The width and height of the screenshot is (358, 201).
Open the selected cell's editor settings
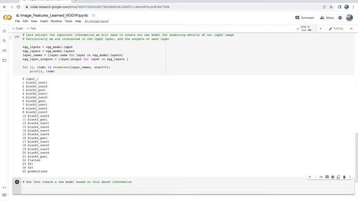pos(333,177)
